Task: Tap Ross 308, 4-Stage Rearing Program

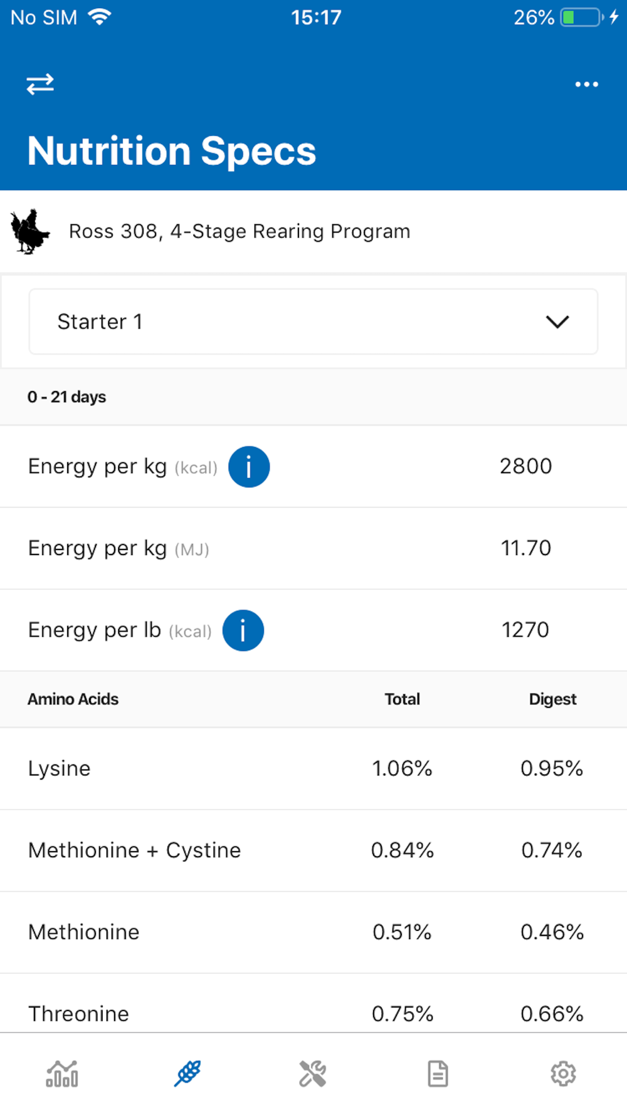Action: click(x=240, y=231)
